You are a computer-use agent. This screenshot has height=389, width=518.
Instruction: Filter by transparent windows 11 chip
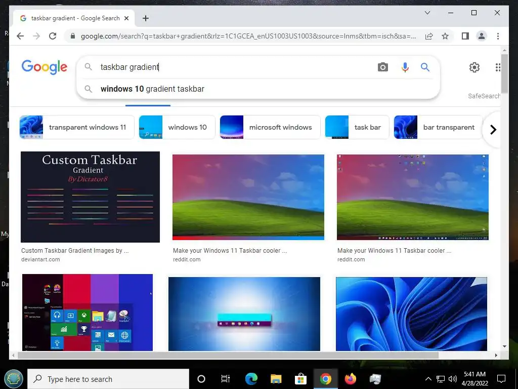point(77,127)
